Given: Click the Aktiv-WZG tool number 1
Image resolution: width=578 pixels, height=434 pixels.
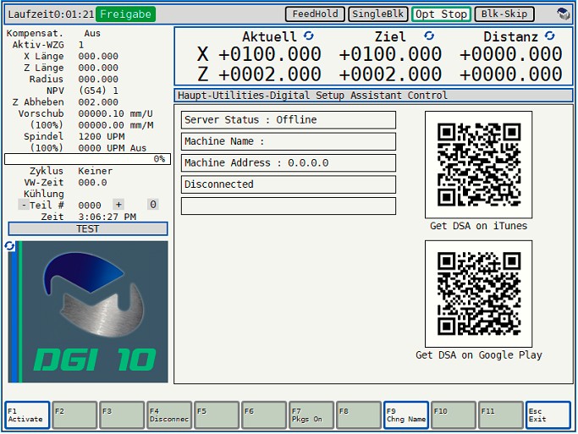Looking at the screenshot, I should tap(81, 45).
